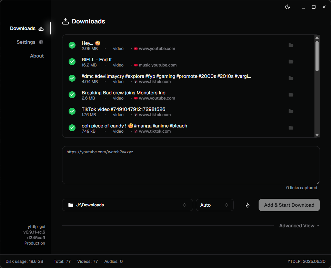Select the 'Hey...' download title

(91, 43)
